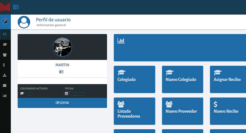Viewport: 246px width, 133px height.
Task: Open the group users sidebar menu
Action: (x=5, y=55)
